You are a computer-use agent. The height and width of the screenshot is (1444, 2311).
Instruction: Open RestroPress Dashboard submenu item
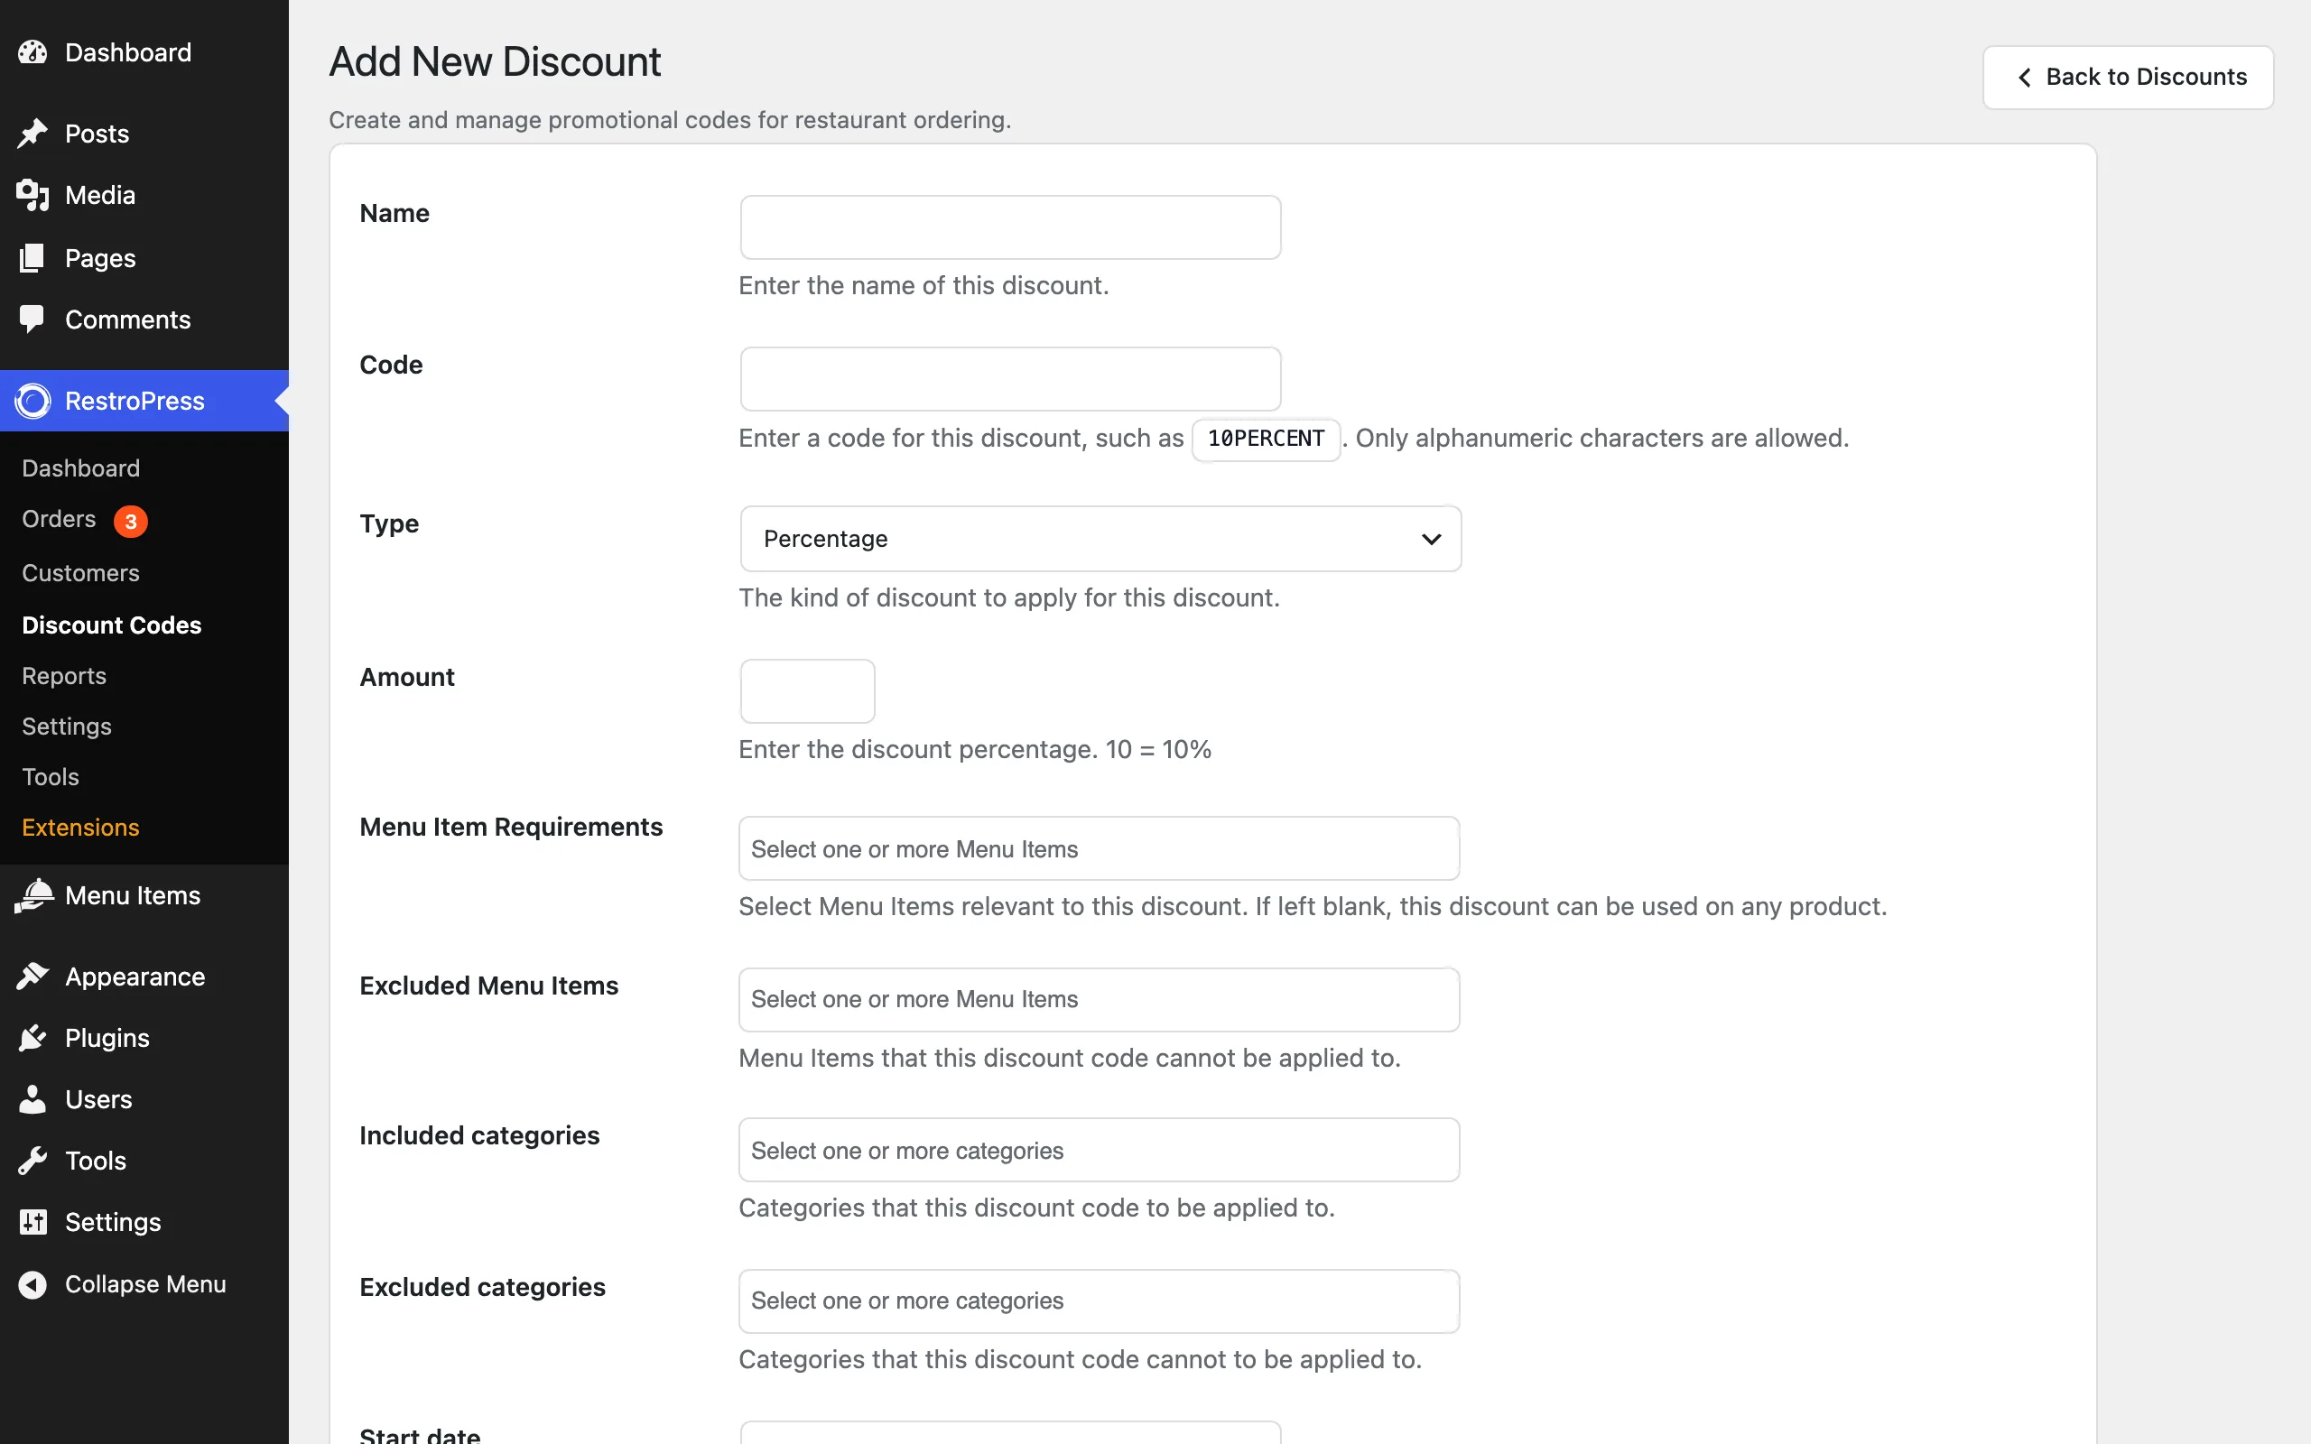[81, 468]
